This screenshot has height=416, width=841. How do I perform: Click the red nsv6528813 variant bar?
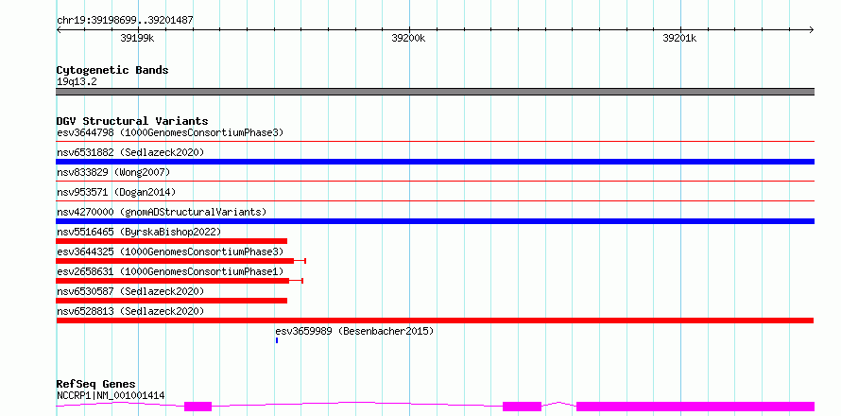[435, 321]
